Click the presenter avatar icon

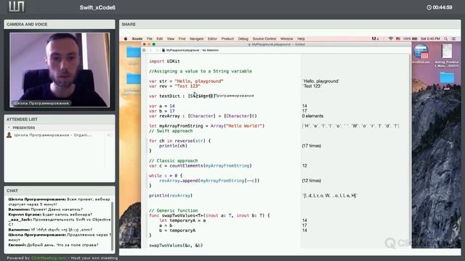9,136
